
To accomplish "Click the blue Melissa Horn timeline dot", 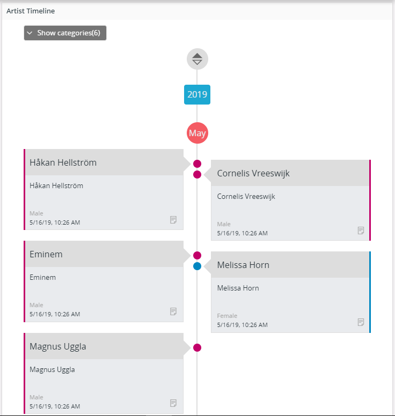I will point(197,266).
